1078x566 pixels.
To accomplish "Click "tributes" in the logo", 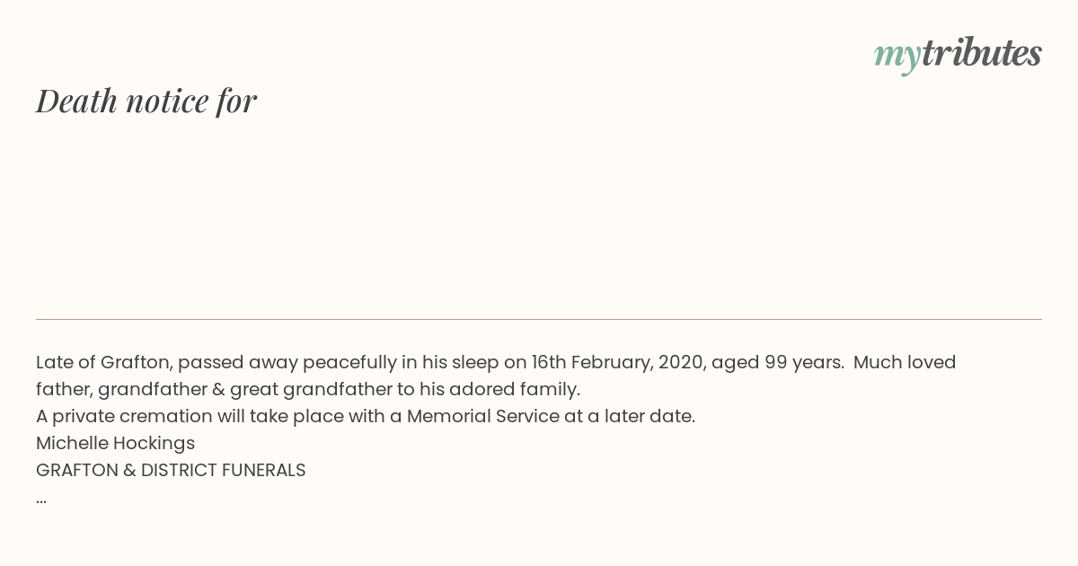I will [981, 53].
